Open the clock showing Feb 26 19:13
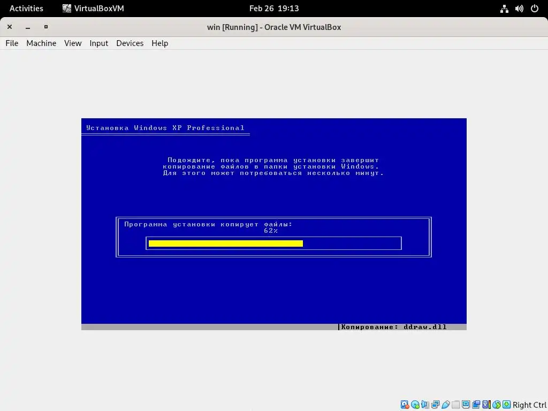This screenshot has height=411, width=548. (274, 9)
